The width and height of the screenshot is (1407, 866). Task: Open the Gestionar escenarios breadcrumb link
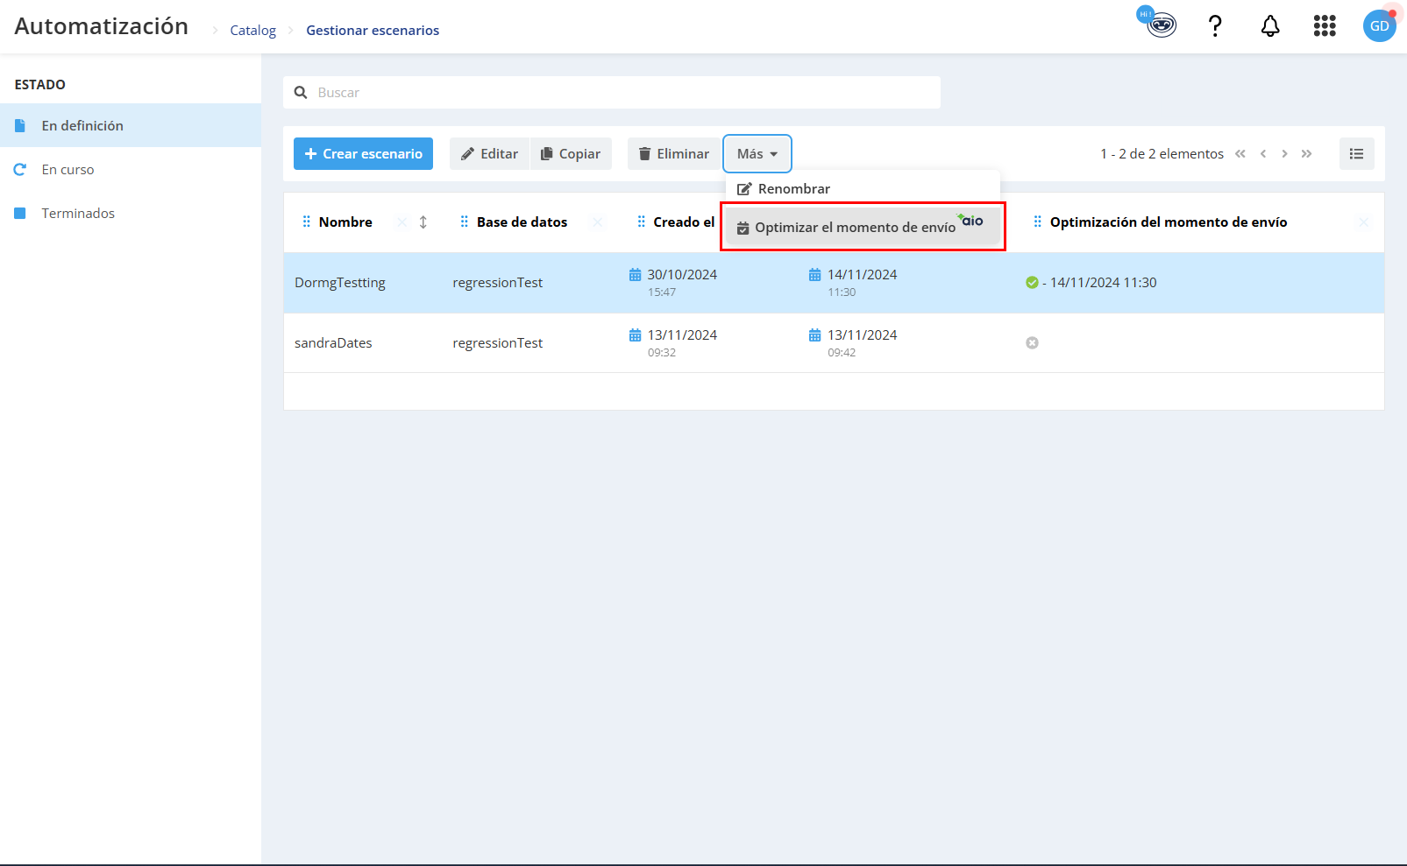click(373, 30)
